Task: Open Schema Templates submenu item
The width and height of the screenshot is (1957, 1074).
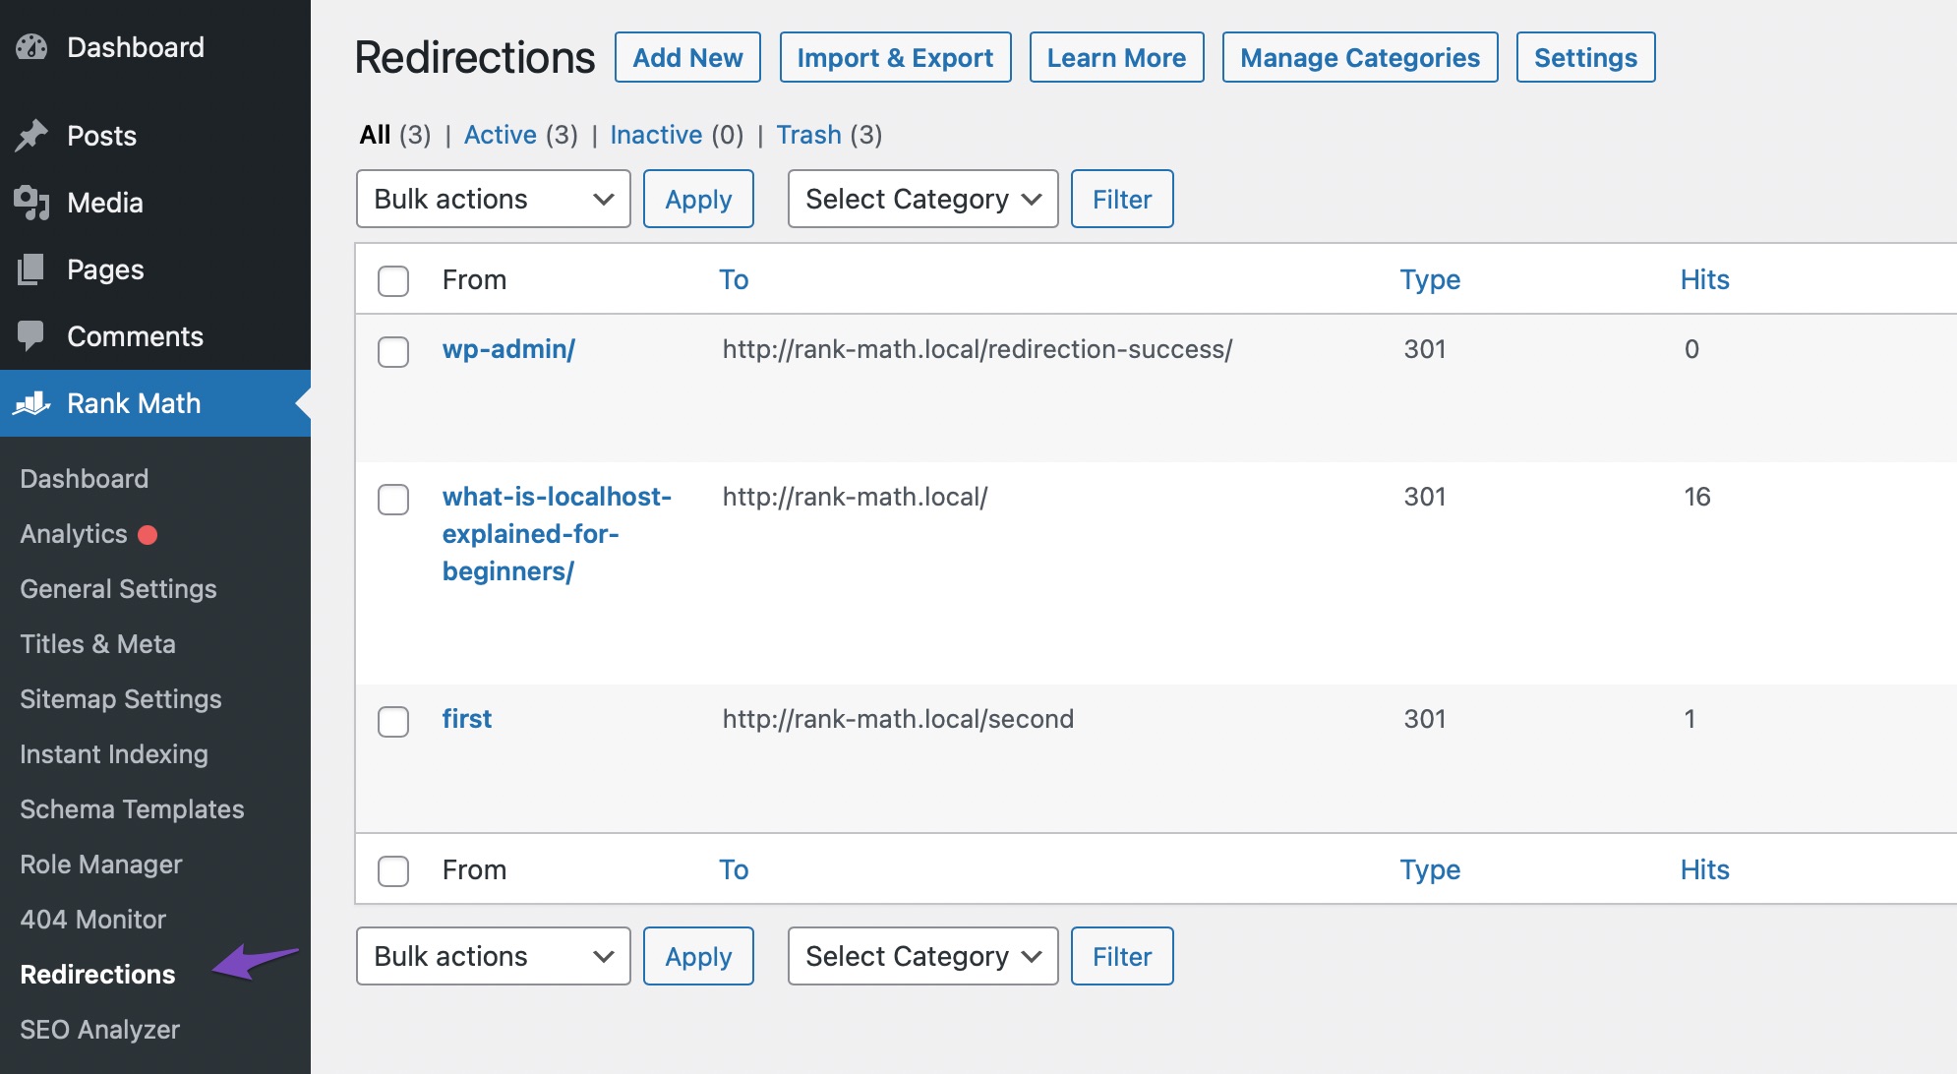Action: [132, 809]
